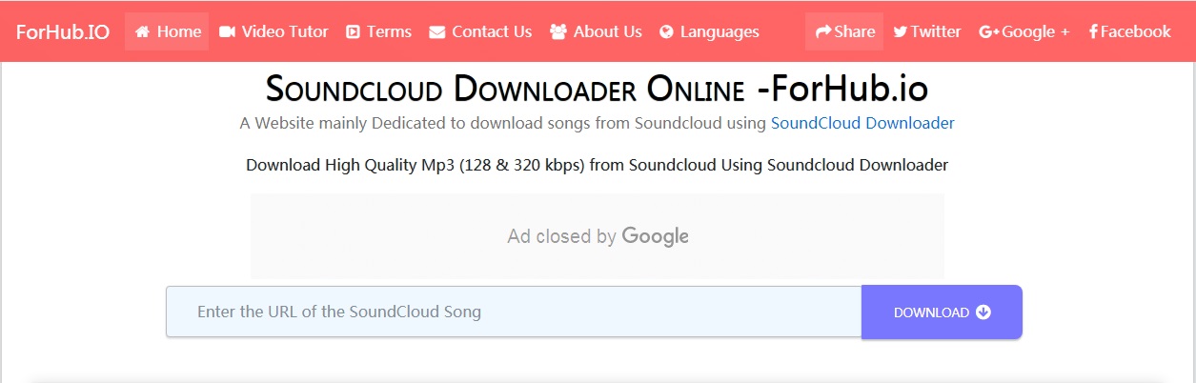
Task: Click the download arrow circle icon
Action: (x=983, y=312)
